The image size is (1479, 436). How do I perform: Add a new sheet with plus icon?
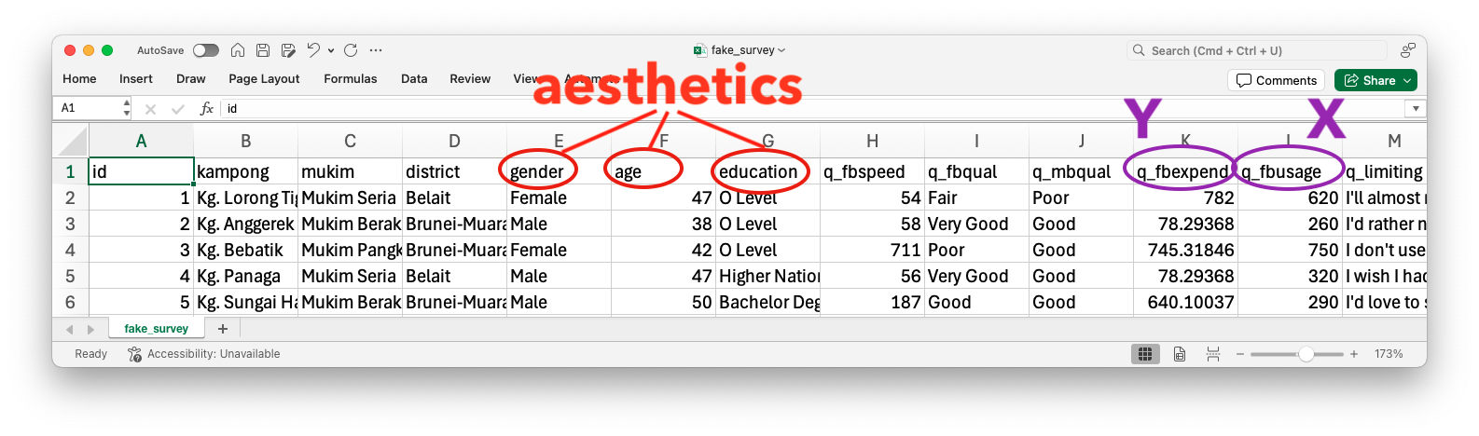[x=222, y=329]
